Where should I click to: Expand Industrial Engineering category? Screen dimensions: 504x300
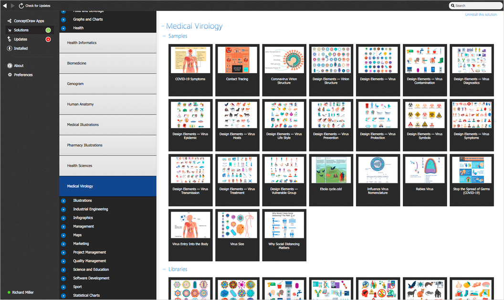click(x=63, y=209)
